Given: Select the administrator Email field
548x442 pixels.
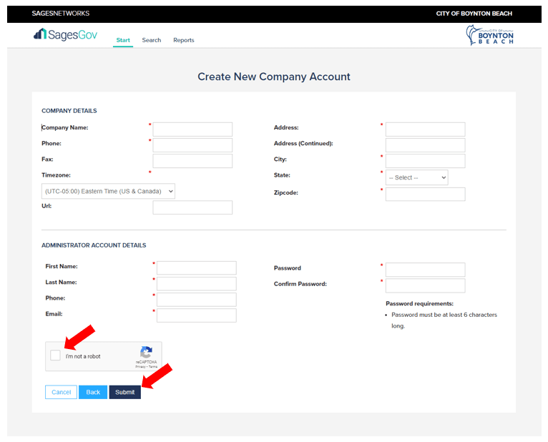Looking at the screenshot, I should pyautogui.click(x=196, y=315).
